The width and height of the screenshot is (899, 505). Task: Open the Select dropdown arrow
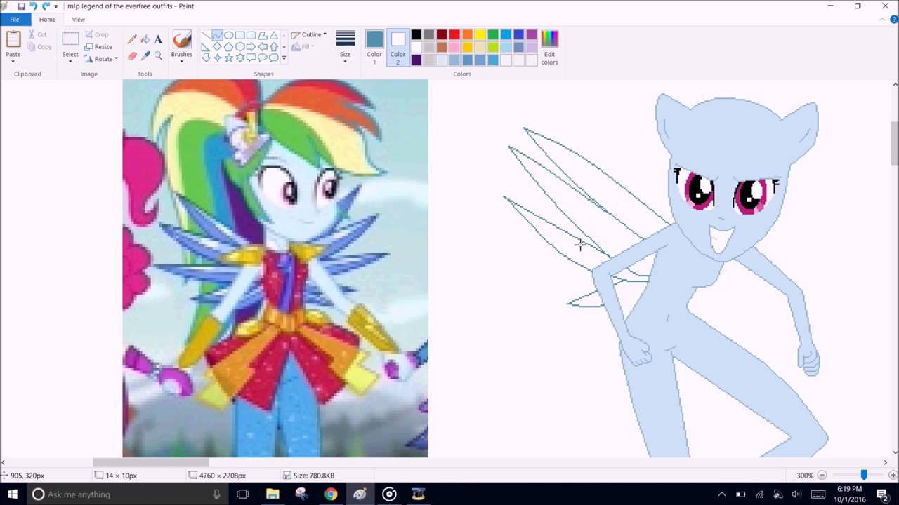click(x=70, y=61)
